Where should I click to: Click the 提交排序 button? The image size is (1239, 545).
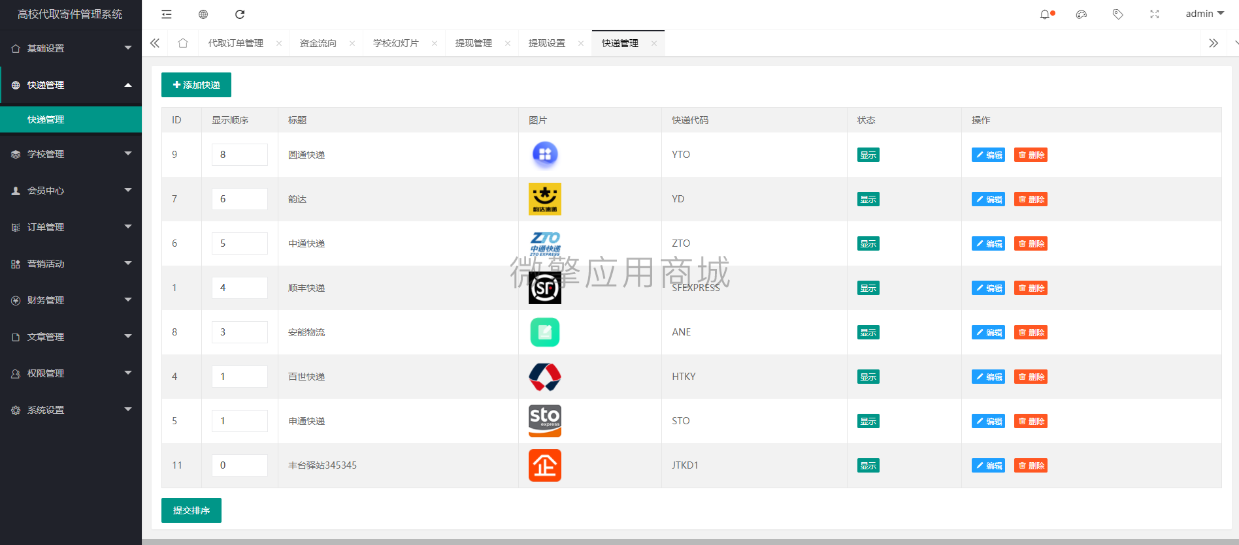pyautogui.click(x=191, y=510)
